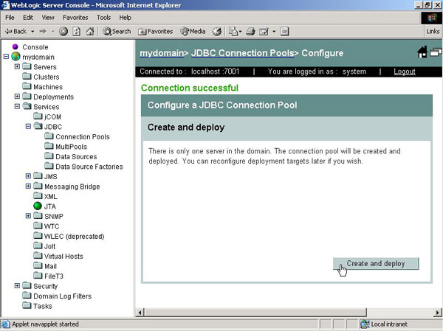Expand the Servers tree node
Image resolution: width=443 pixels, height=331 pixels.
tap(17, 66)
